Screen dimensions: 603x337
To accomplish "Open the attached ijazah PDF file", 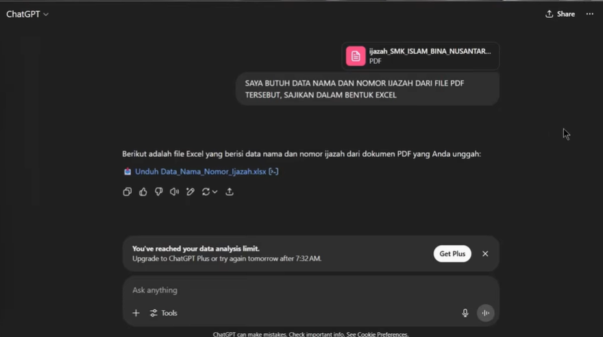I will click(420, 56).
